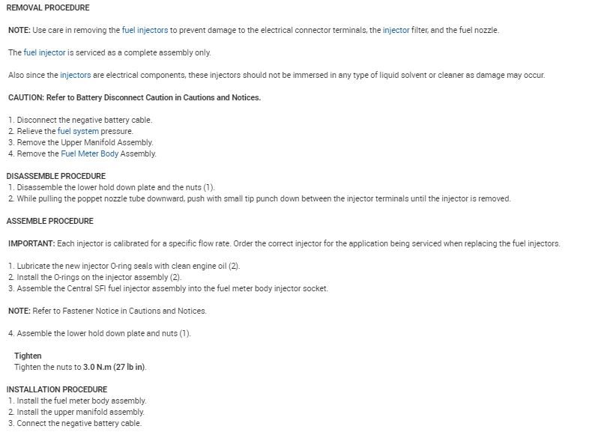The image size is (589, 441).
Task: Click the DISASSEMBLE PROCEDURE heading
Action: tap(56, 176)
